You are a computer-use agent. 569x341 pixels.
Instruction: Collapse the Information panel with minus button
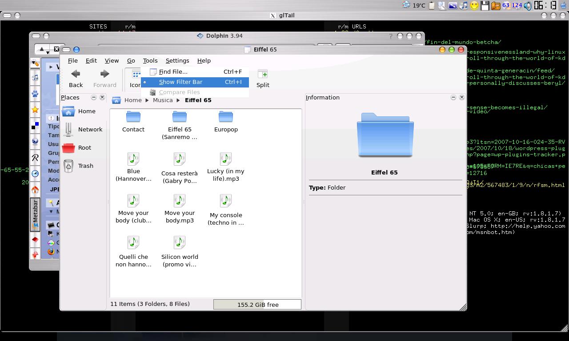tap(453, 97)
